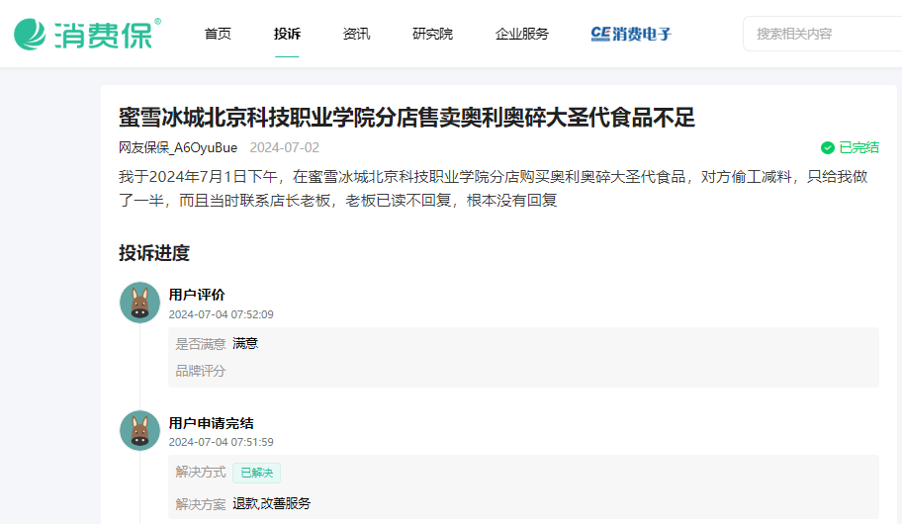
Task: Open 企业服务 menu item
Action: pyautogui.click(x=522, y=34)
